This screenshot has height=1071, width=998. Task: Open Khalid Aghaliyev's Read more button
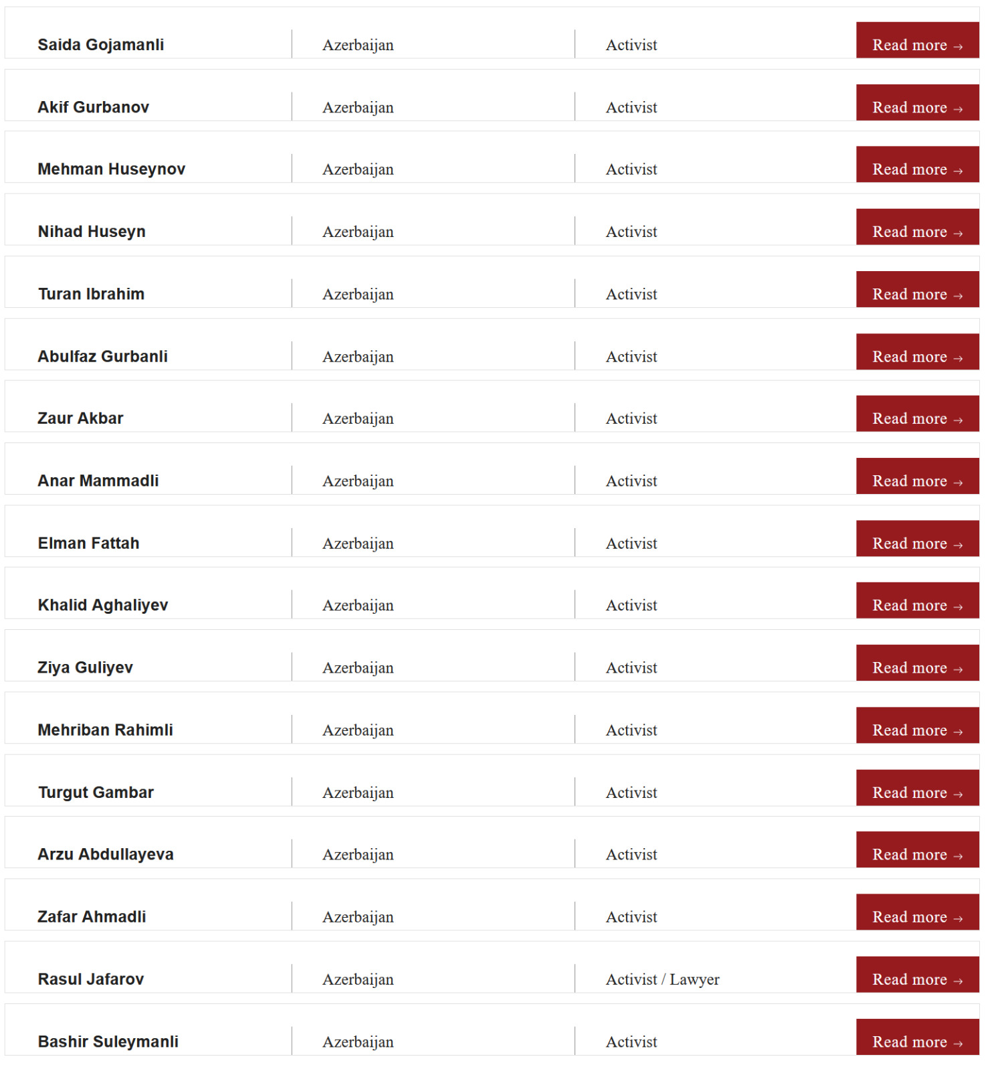click(916, 601)
